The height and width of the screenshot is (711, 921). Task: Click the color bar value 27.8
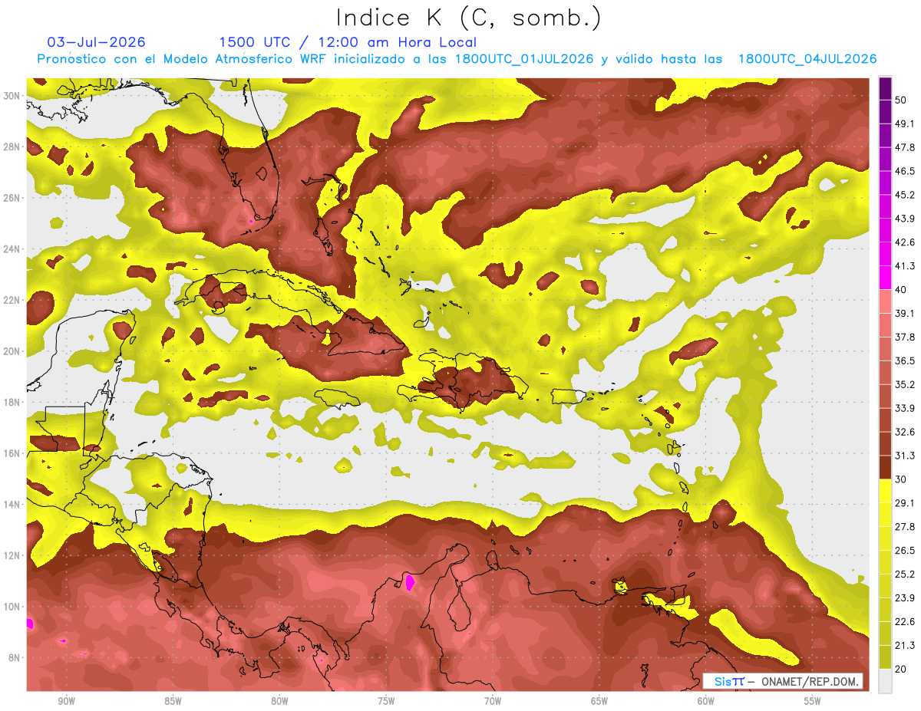(905, 526)
